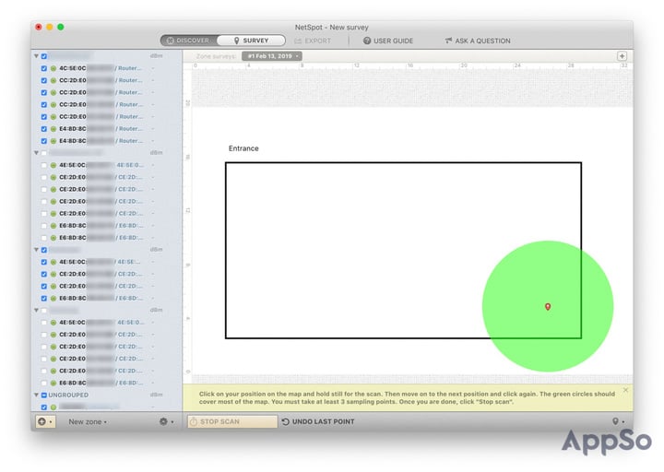Click the Entrance map label
This screenshot has width=664, height=472.
243,148
